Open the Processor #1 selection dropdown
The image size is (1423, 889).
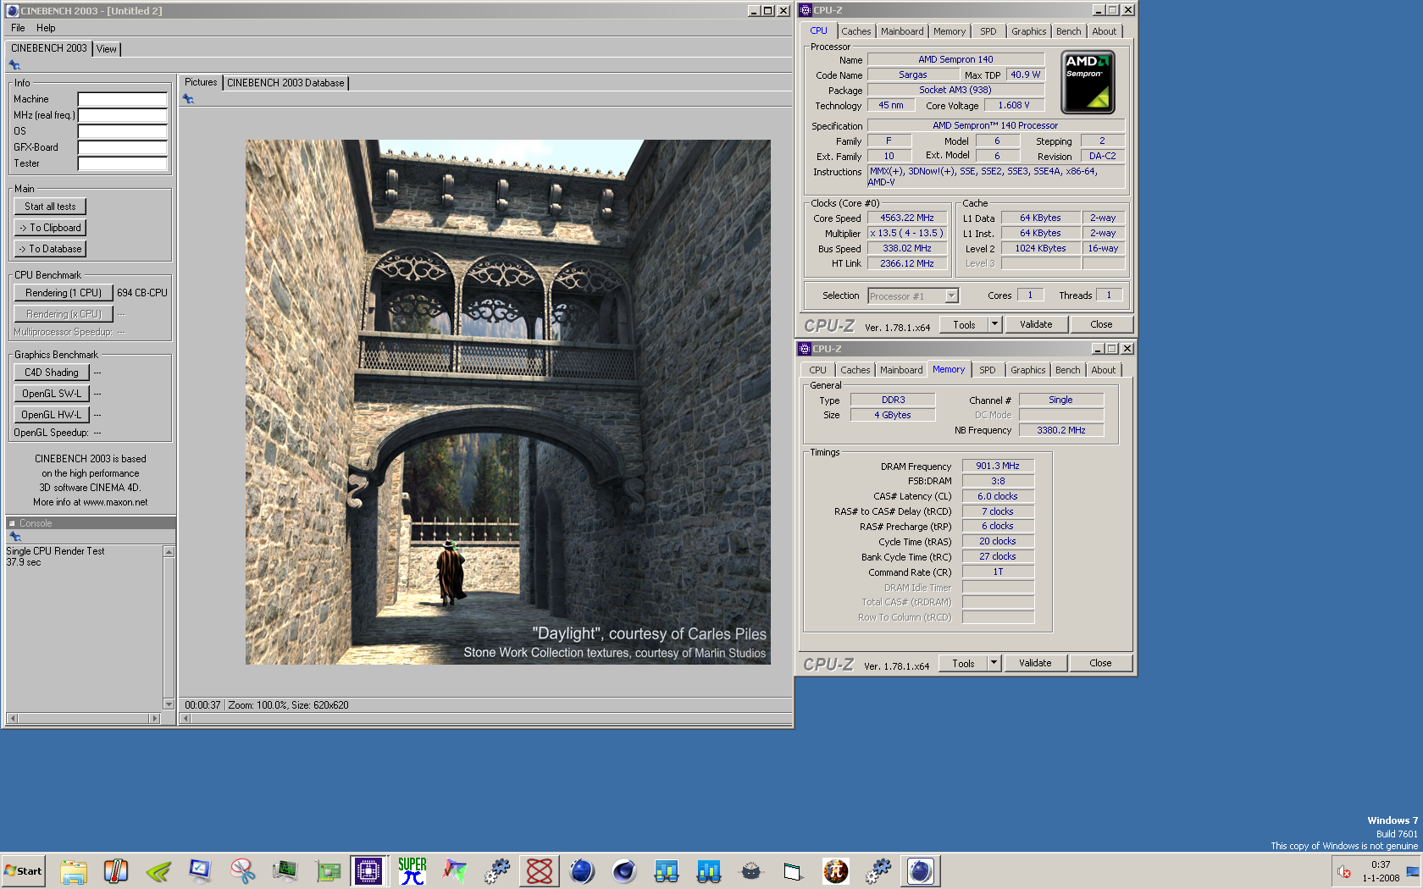pyautogui.click(x=913, y=296)
